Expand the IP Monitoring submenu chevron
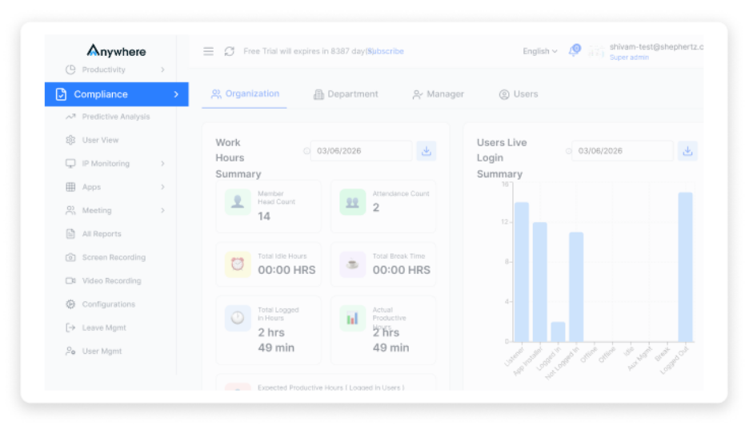 [163, 163]
